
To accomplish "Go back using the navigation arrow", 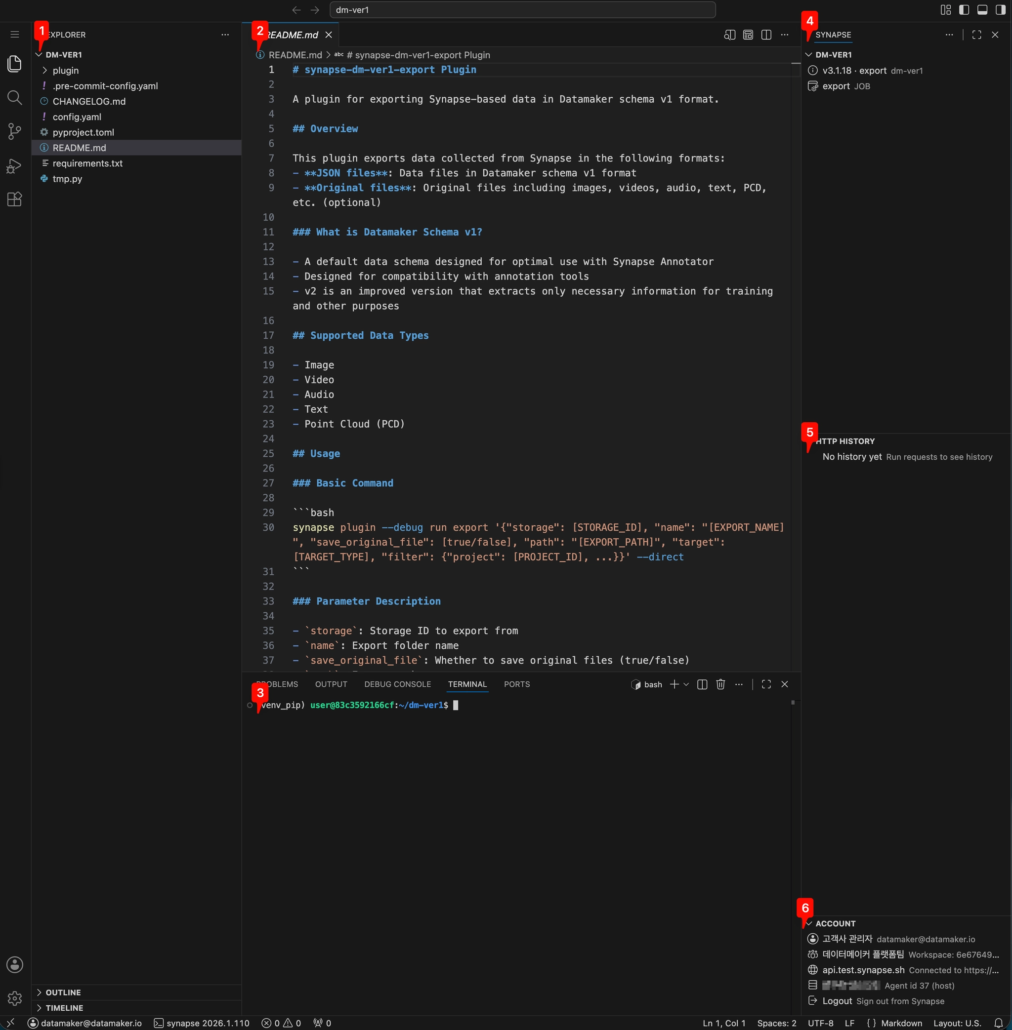I will [x=296, y=10].
